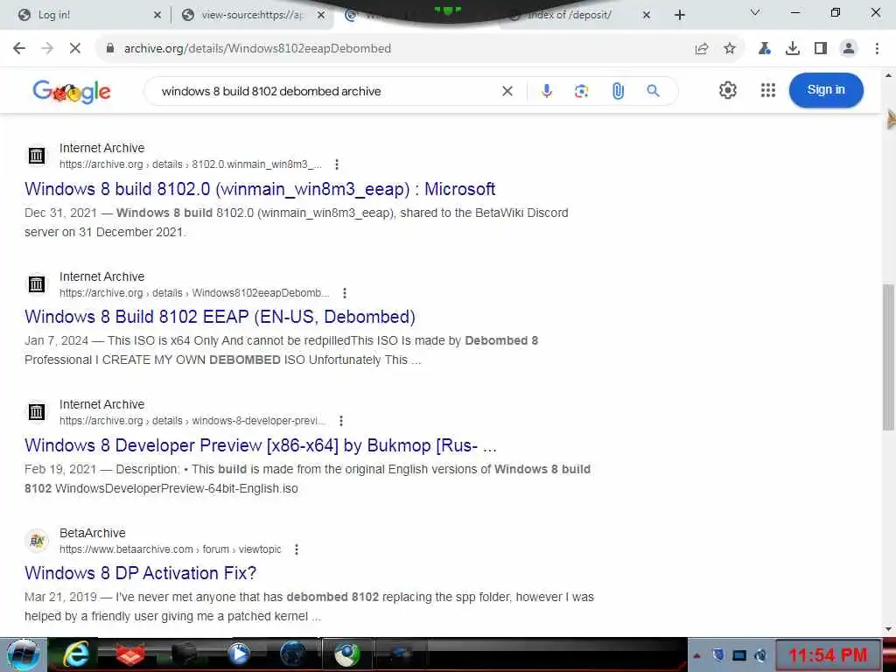Go forward one page in browser

47,49
